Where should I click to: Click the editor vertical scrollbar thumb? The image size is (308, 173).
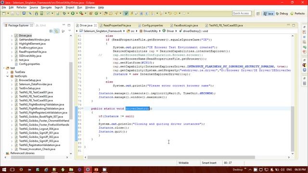293,128
